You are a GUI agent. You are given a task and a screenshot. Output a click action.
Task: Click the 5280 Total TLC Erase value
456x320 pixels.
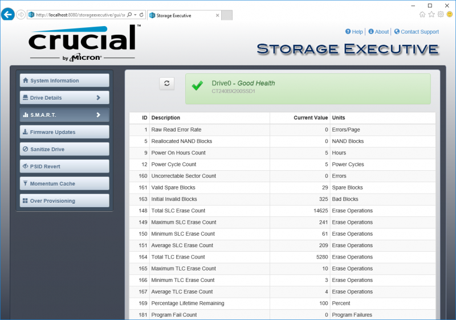pos(322,257)
